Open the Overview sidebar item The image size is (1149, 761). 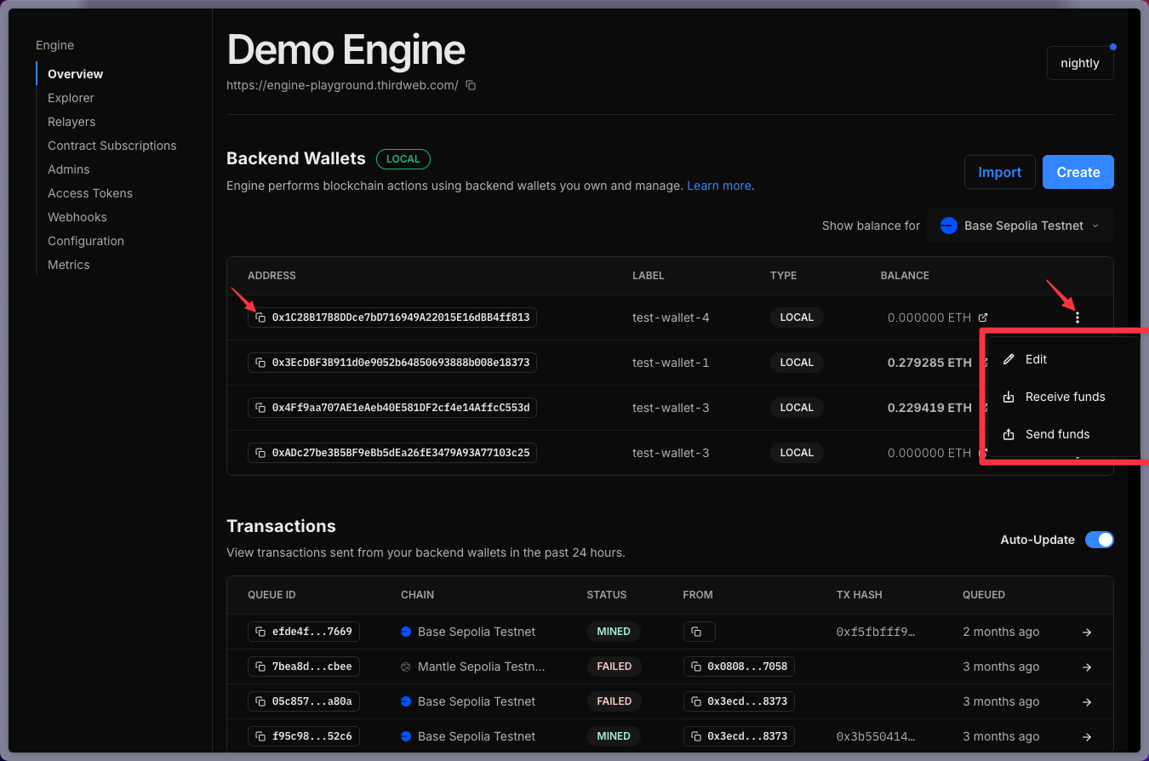pyautogui.click(x=75, y=74)
